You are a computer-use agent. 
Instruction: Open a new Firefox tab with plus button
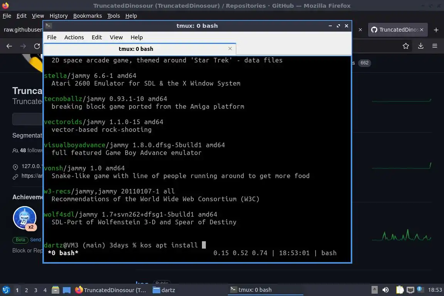(x=436, y=30)
